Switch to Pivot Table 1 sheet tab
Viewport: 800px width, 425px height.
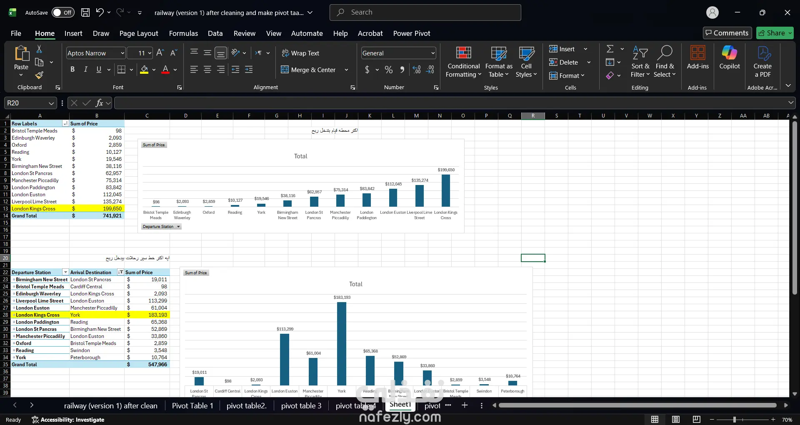pos(192,405)
